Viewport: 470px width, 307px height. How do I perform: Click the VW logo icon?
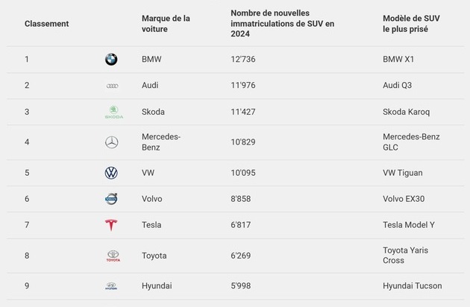(x=111, y=173)
